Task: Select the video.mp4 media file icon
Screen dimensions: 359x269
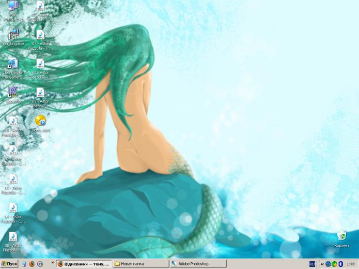Action: click(x=40, y=121)
